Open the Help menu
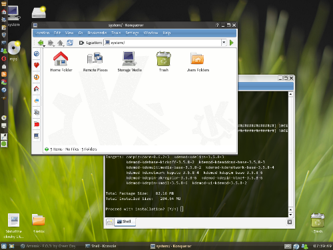Screen dimensions: 333x250 [166, 33]
